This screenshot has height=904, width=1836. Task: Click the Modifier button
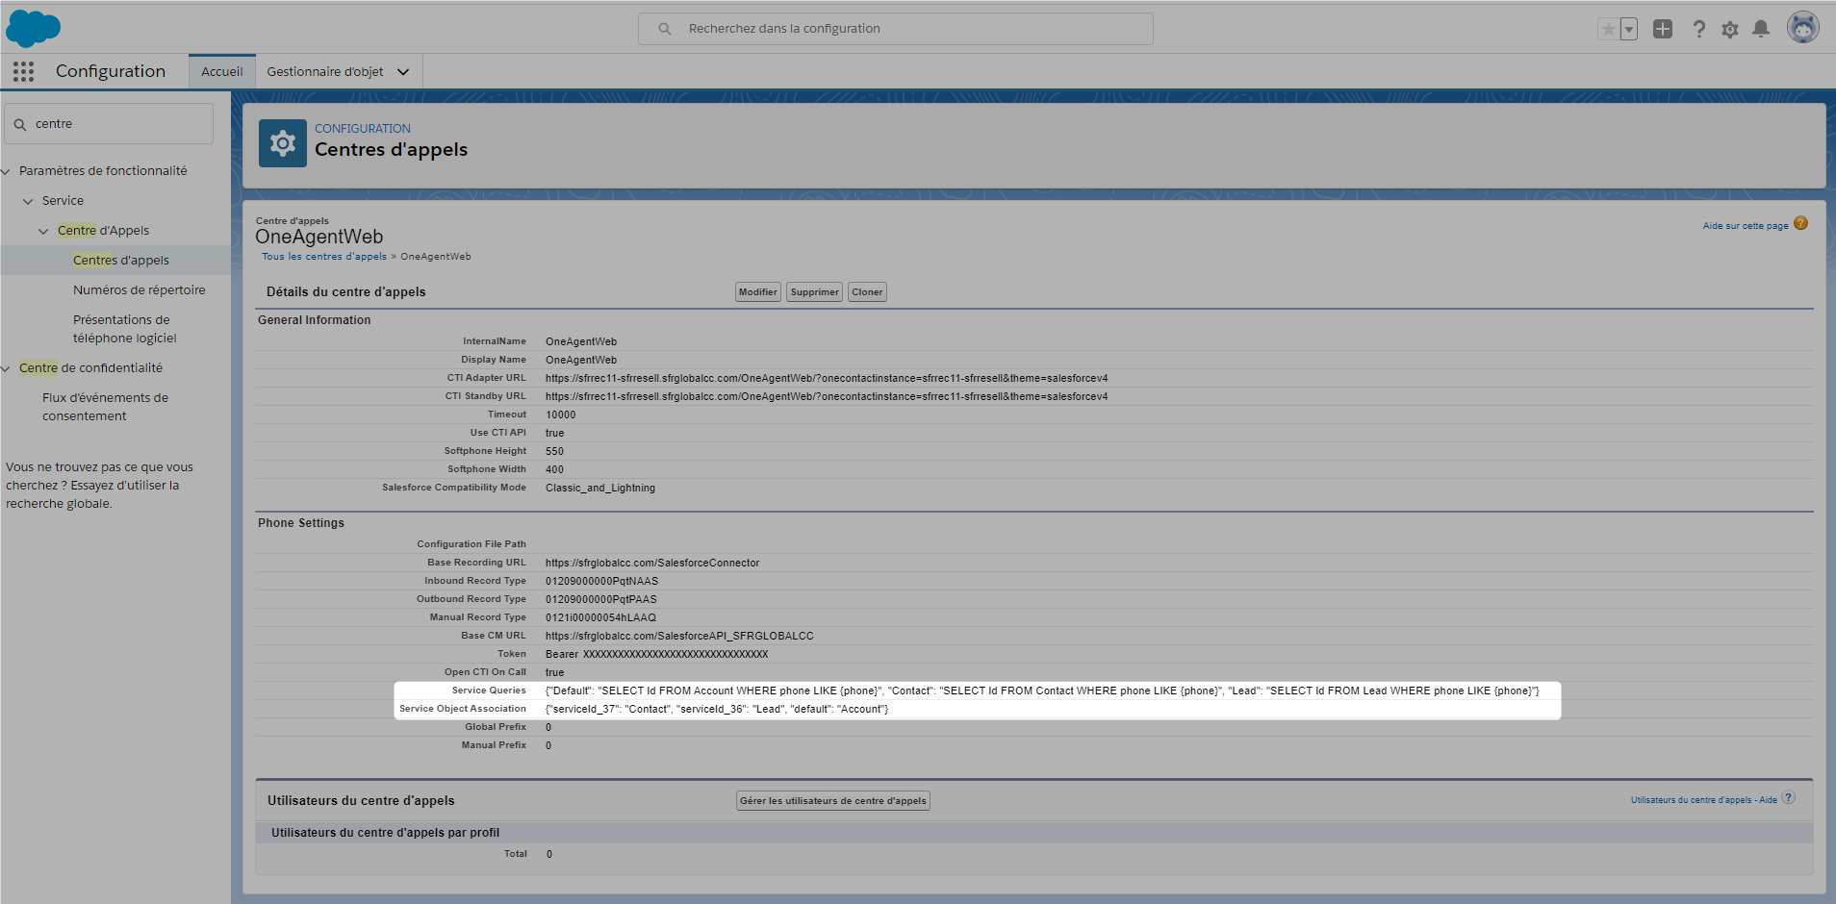[x=757, y=292]
